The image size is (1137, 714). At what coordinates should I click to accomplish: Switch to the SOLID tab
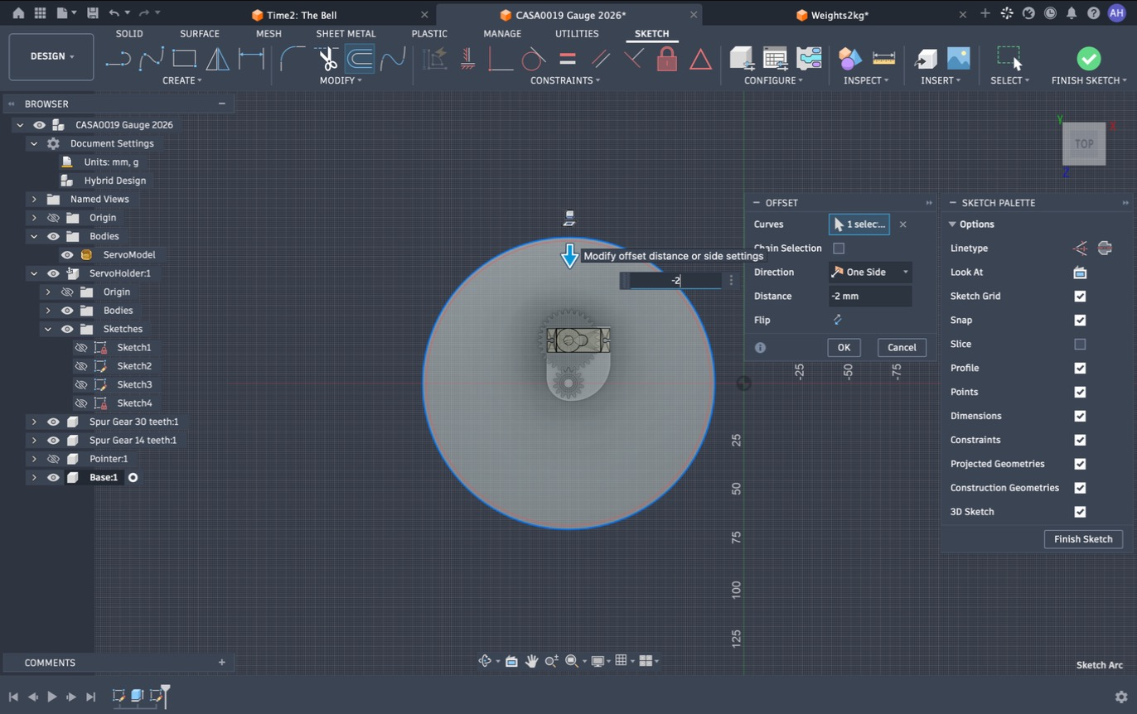point(129,34)
